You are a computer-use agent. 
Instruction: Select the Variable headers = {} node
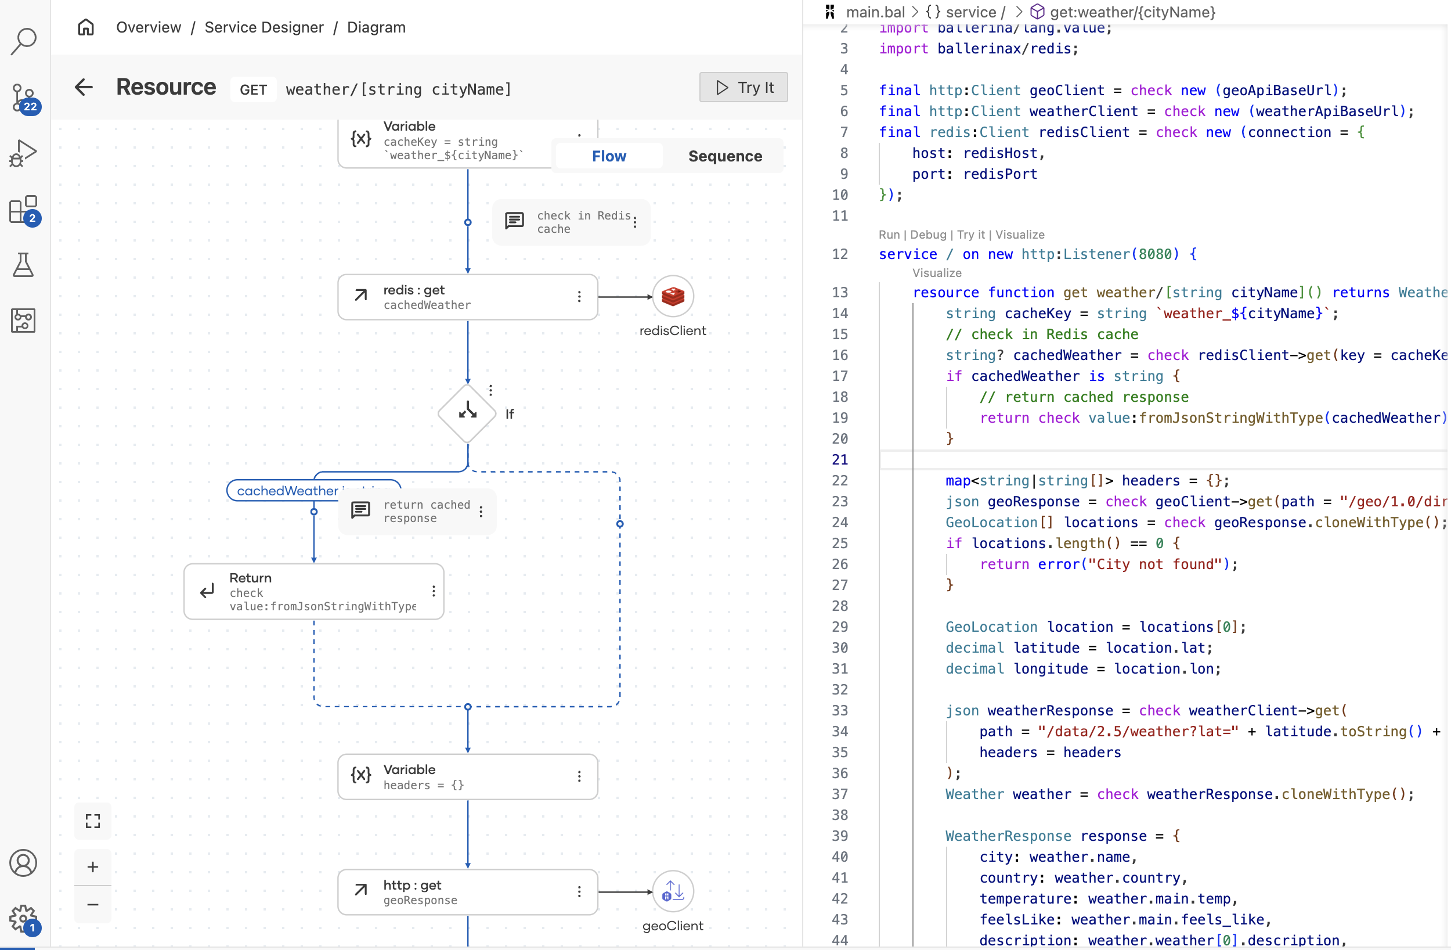click(468, 776)
